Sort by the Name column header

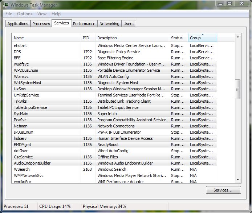click(x=46, y=38)
